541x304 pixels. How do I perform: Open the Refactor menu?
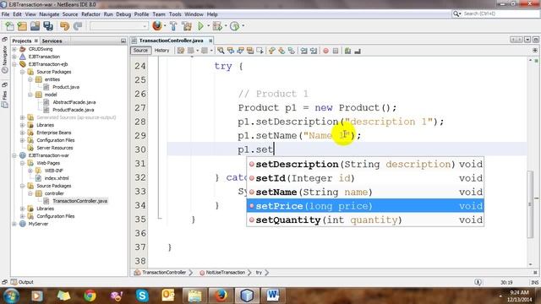[x=90, y=14]
